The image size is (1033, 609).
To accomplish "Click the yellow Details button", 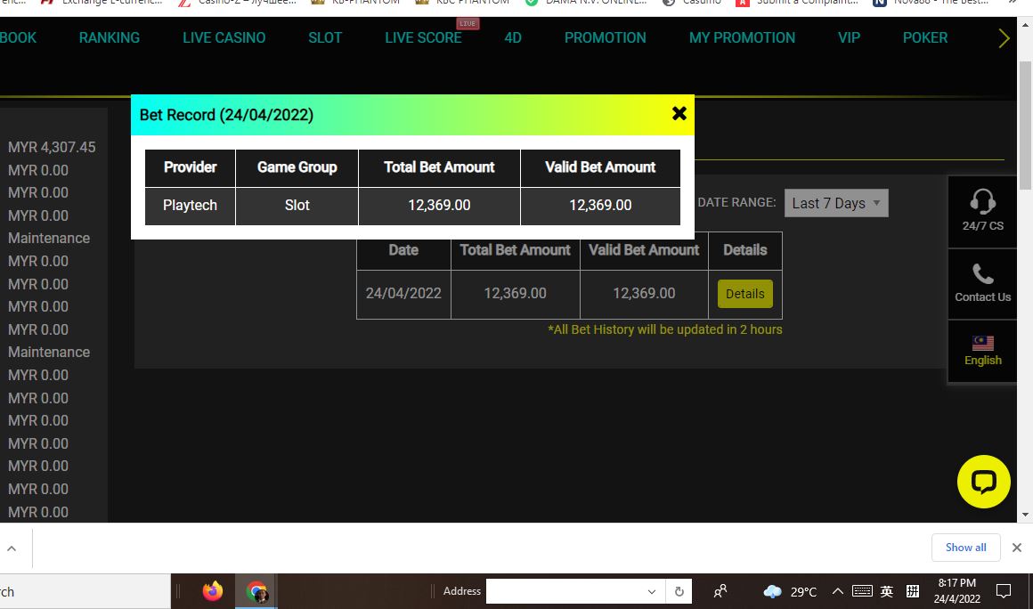I will (x=744, y=294).
